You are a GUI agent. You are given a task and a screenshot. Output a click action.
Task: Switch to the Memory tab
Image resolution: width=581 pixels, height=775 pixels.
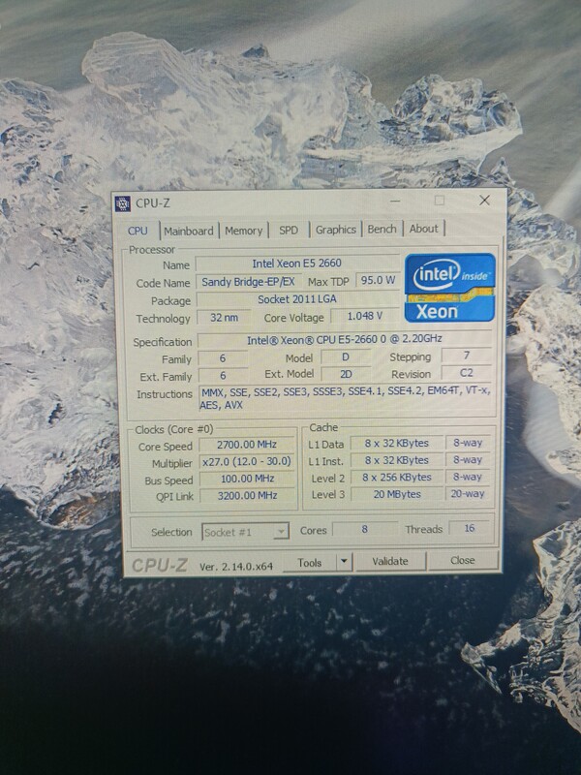click(x=244, y=231)
